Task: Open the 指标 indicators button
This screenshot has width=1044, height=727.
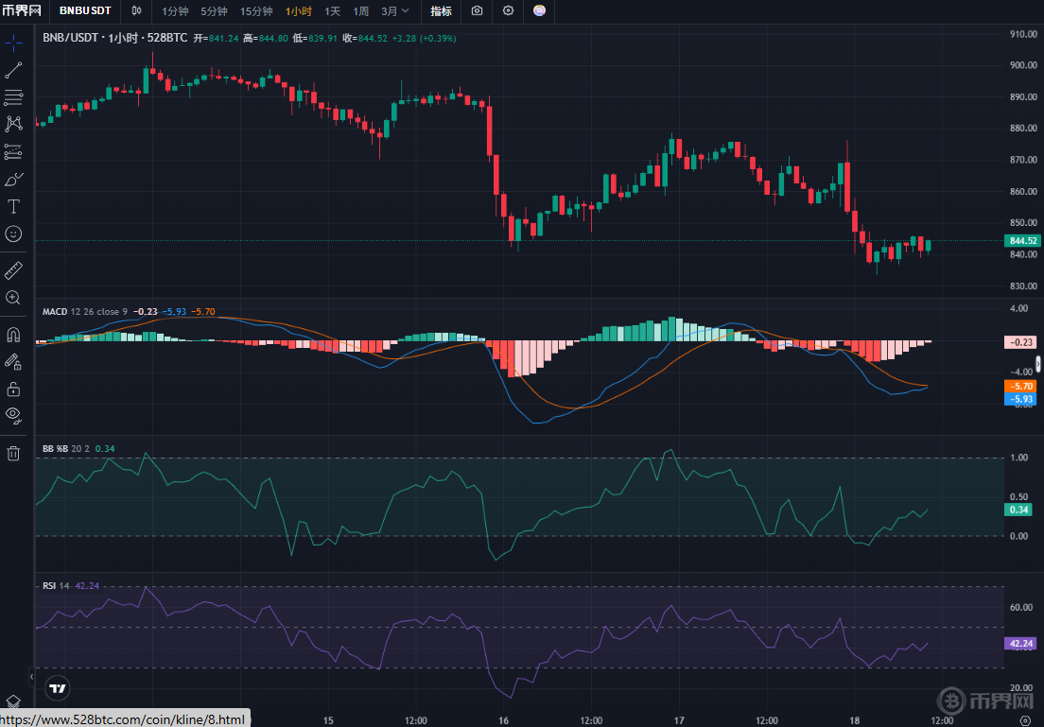Action: click(x=441, y=11)
